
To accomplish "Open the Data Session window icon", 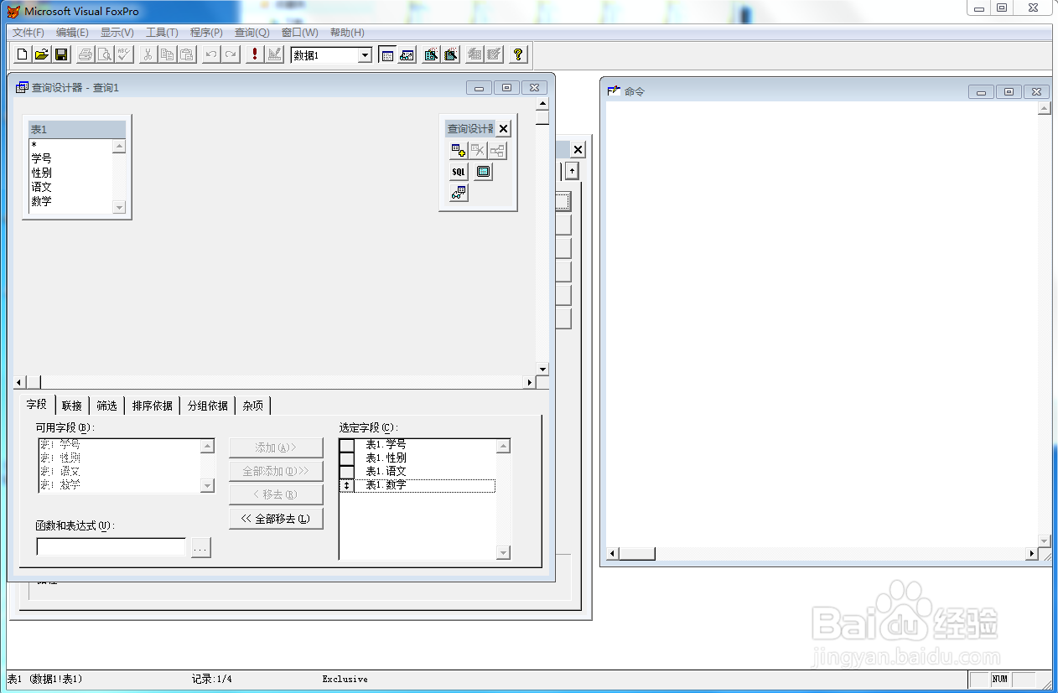I will tap(407, 54).
